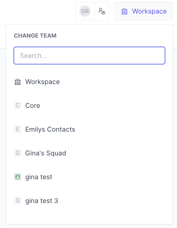This screenshot has height=228, width=177.
Task: Click the add member icon
Action: point(102,11)
